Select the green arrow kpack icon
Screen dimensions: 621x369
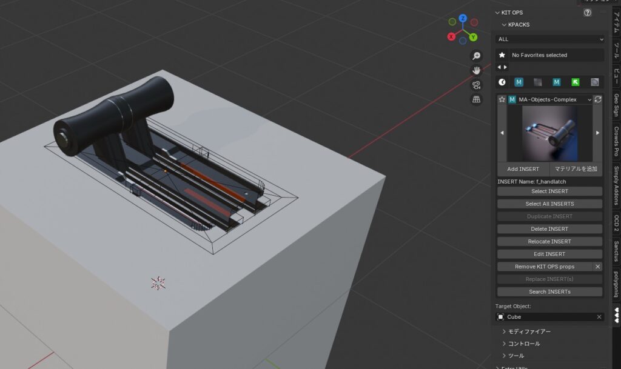(576, 82)
